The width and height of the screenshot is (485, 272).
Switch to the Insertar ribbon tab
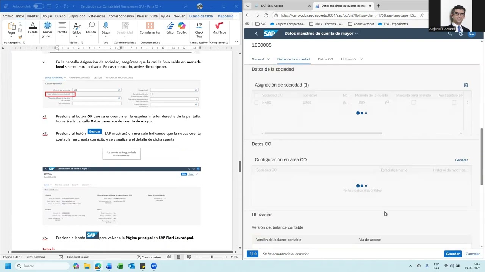pyautogui.click(x=33, y=16)
